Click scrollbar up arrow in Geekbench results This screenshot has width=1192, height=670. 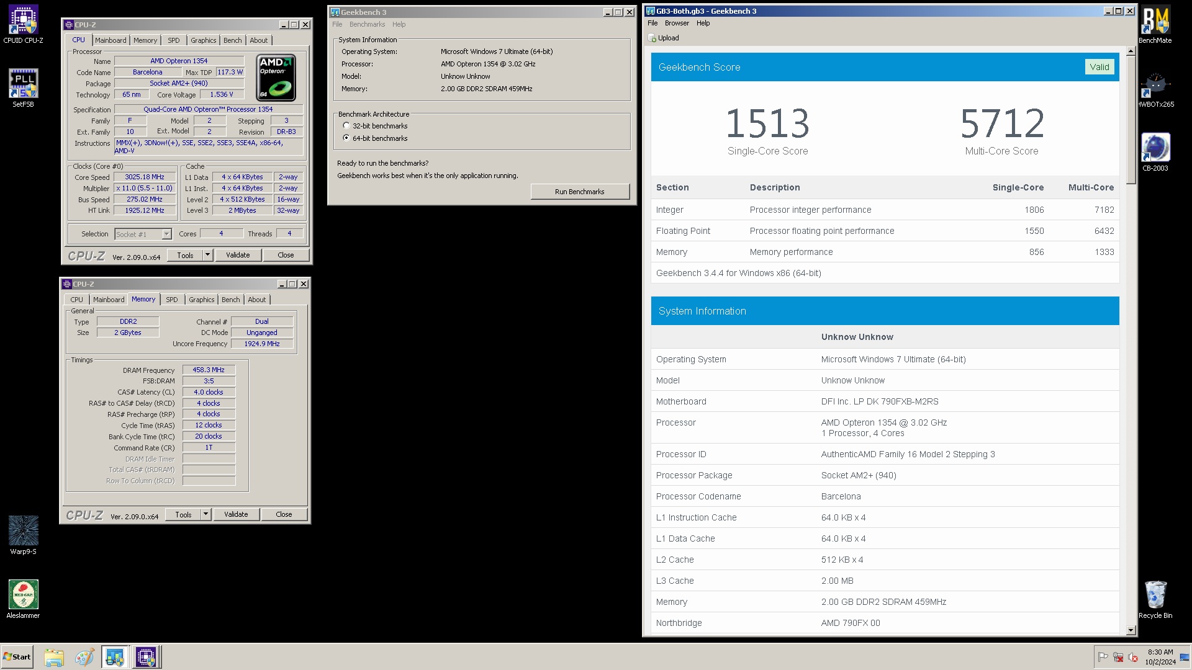[1131, 51]
